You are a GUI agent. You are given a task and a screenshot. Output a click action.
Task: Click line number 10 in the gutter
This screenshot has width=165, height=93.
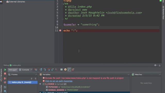[x=56, y=28]
